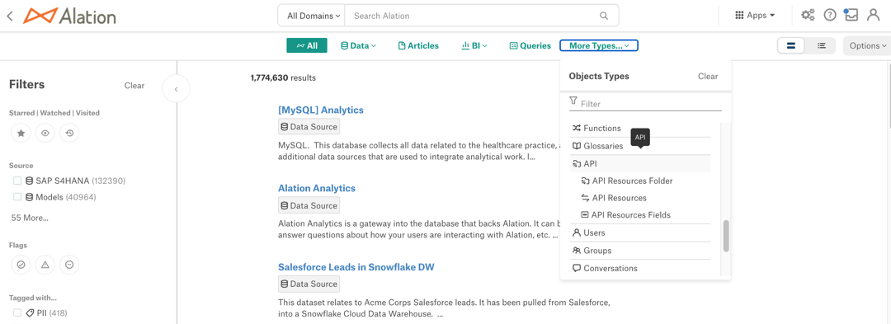The image size is (891, 324).
Task: Choose API Resources Folder type
Action: (640, 181)
